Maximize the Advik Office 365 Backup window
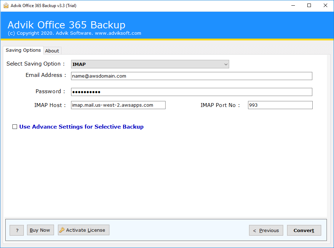This screenshot has height=248, width=334. tap(309, 6)
